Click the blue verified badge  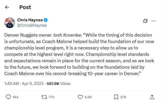46,20
